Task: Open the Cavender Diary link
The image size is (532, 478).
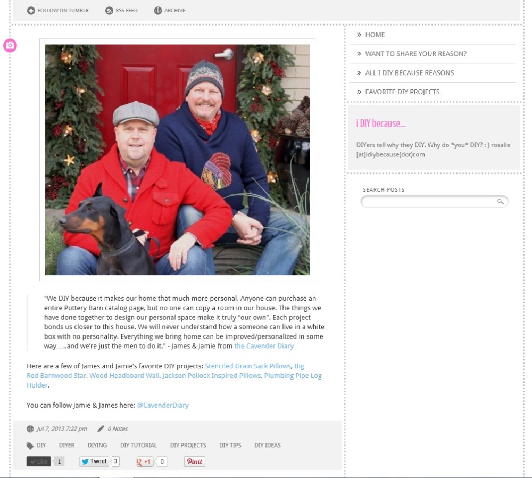Action: point(264,346)
